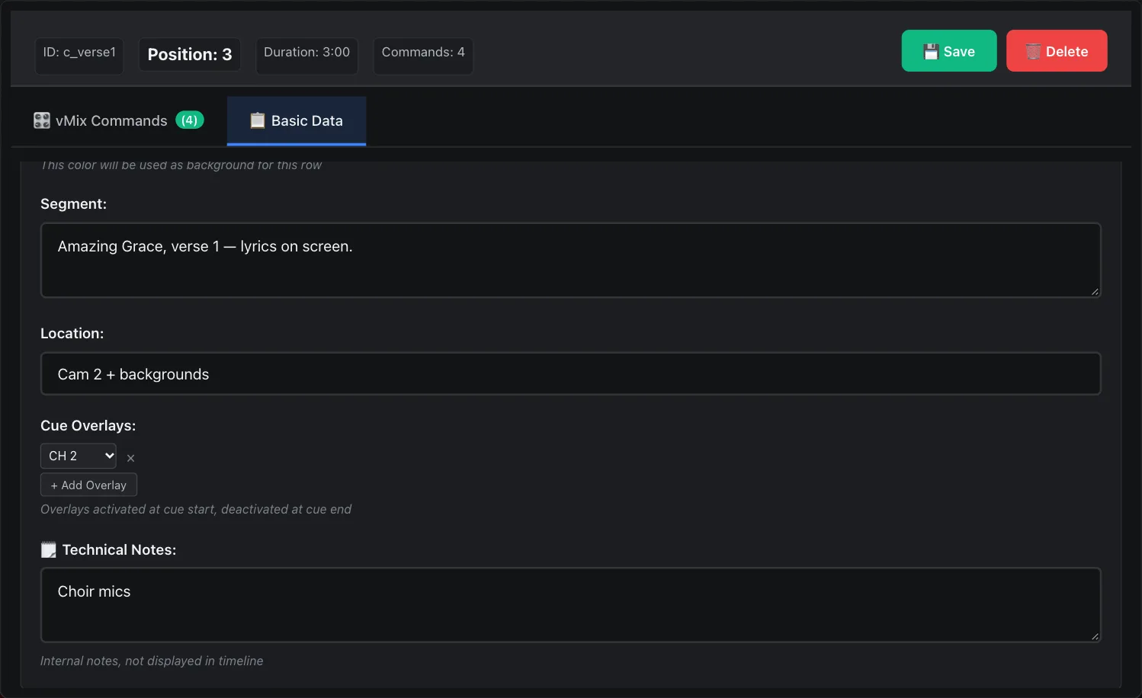Delete this cue with the Delete button
This screenshot has width=1142, height=698.
pyautogui.click(x=1057, y=51)
